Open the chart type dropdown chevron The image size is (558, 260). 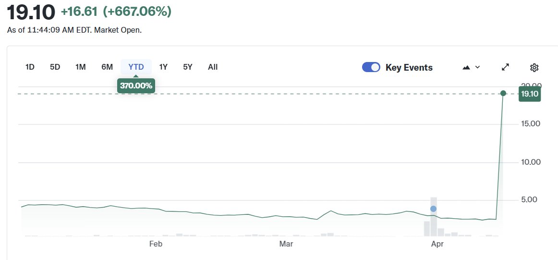(x=477, y=67)
